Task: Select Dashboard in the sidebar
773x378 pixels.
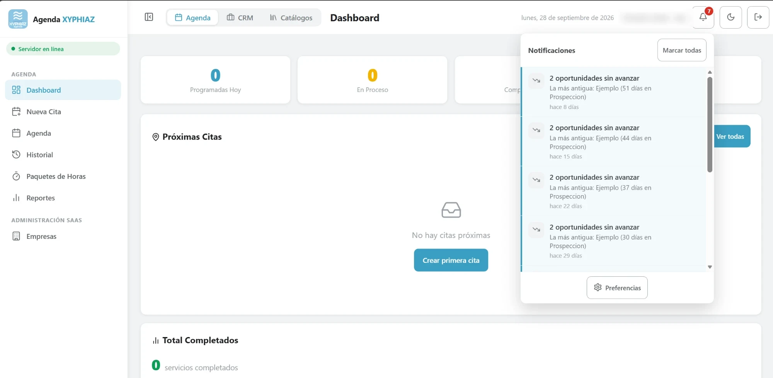Action: tap(63, 90)
